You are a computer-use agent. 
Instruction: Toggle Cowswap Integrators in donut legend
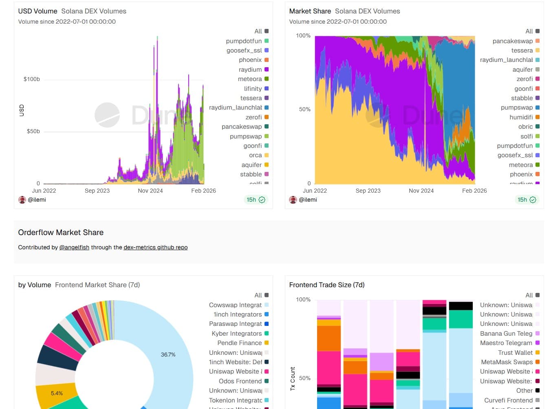click(x=238, y=305)
